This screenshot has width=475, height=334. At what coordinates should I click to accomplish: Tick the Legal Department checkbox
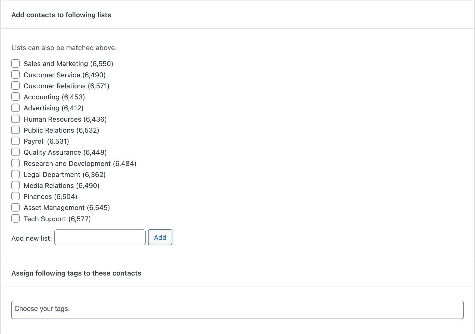[x=15, y=174]
